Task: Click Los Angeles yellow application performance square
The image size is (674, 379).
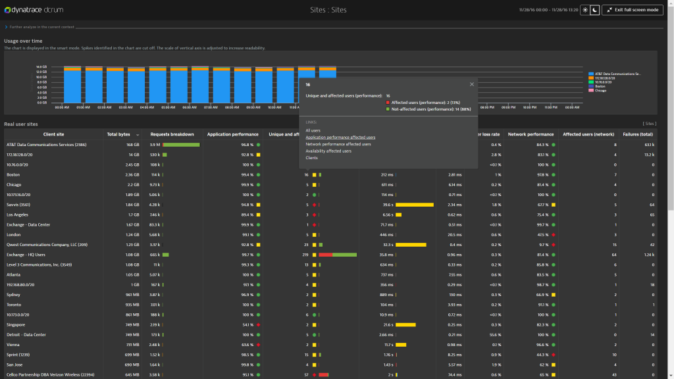Action: pos(258,215)
